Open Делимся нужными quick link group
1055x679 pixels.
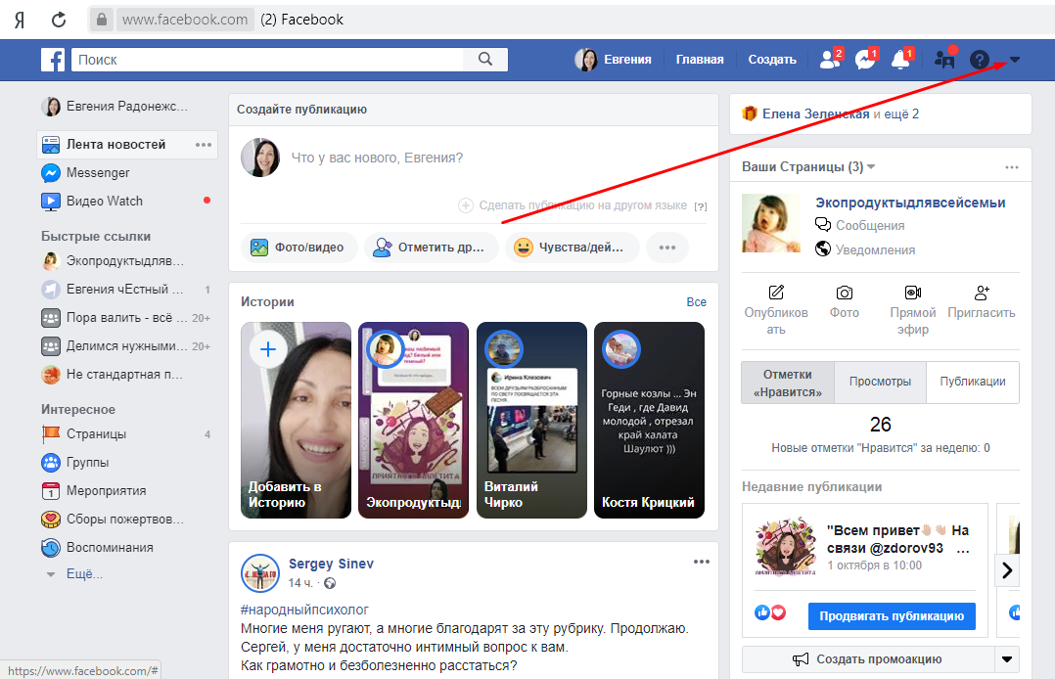click(126, 346)
